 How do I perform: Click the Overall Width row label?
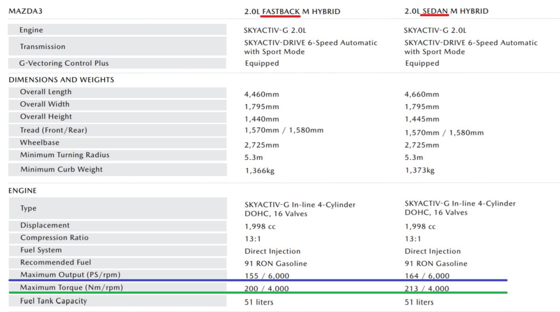(44, 104)
